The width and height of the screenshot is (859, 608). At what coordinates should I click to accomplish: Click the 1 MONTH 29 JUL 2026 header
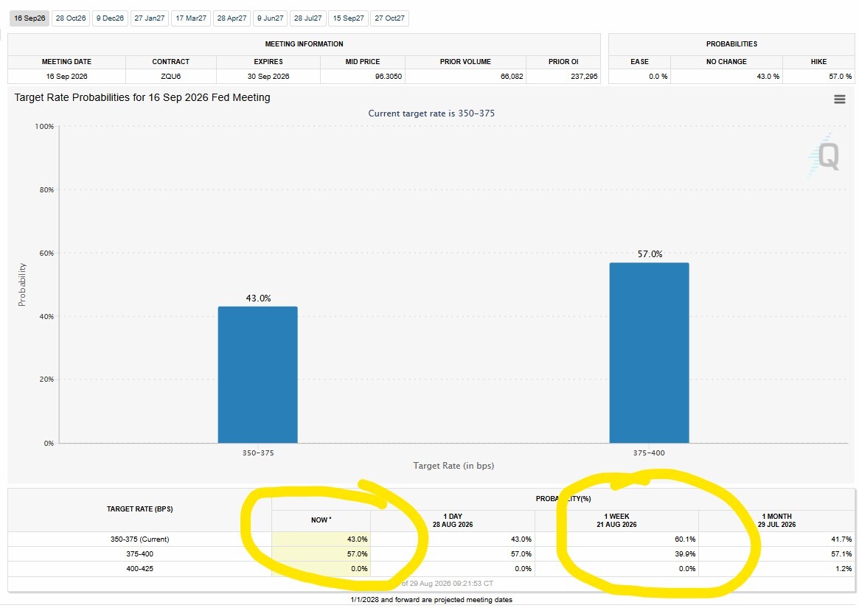click(x=777, y=520)
